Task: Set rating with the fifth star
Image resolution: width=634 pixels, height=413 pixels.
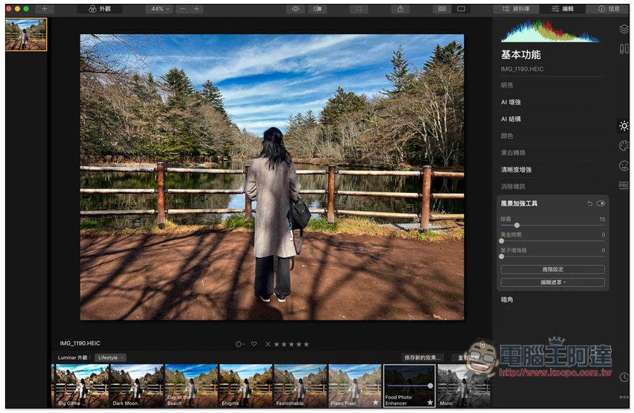Action: click(x=306, y=345)
